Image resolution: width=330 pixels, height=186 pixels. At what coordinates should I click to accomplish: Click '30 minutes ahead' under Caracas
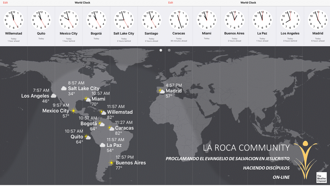[x=179, y=41]
